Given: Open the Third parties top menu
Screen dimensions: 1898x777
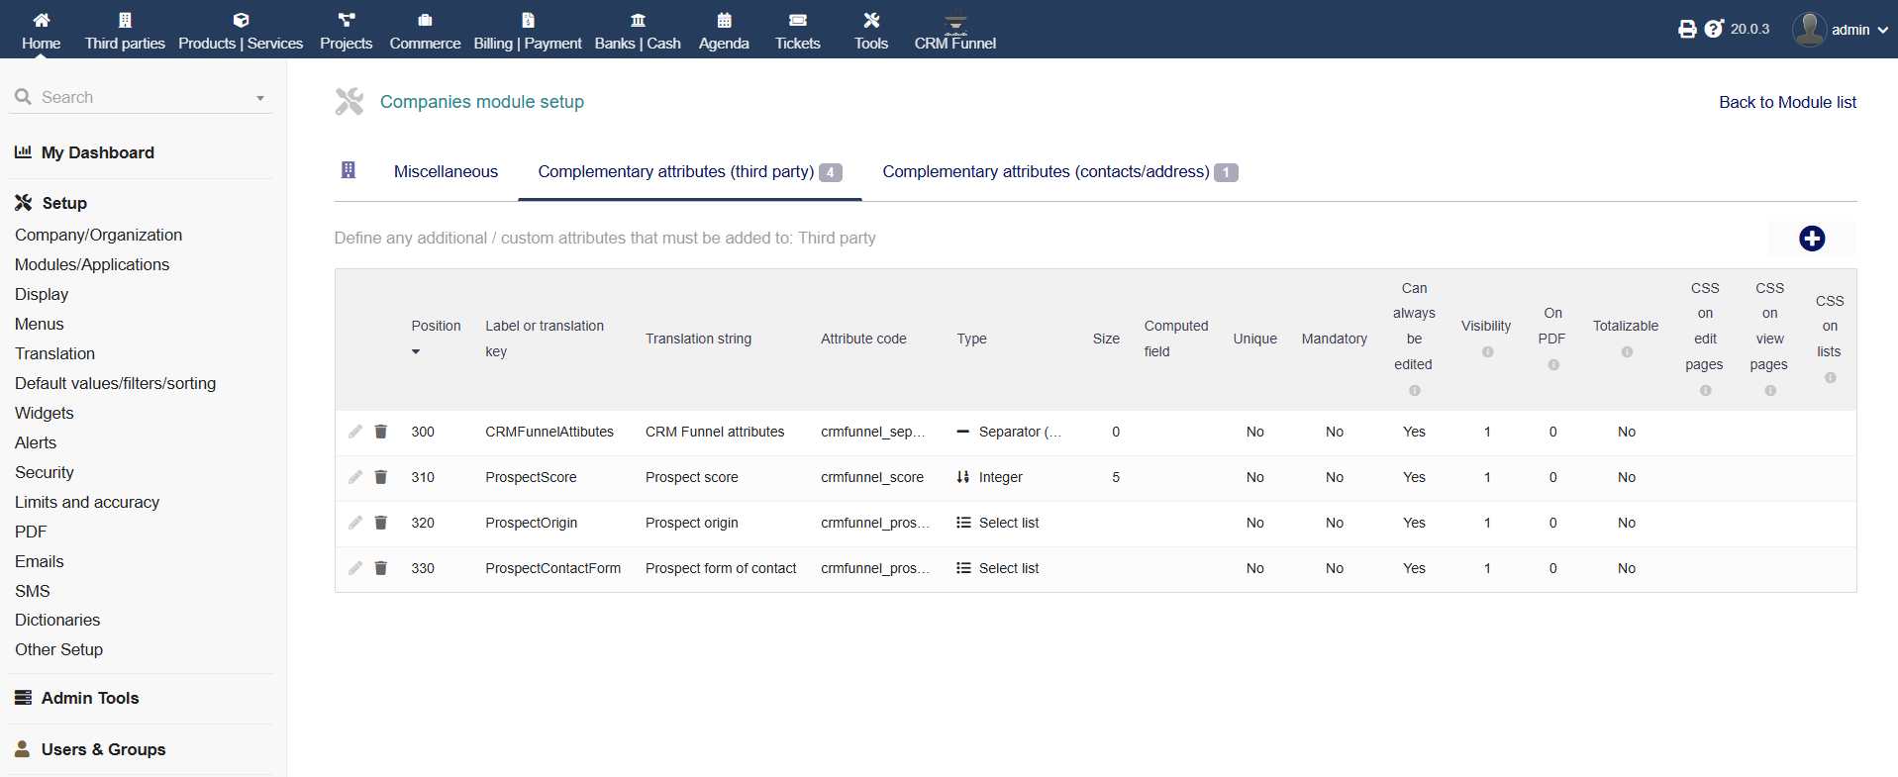Looking at the screenshot, I should [x=125, y=31].
